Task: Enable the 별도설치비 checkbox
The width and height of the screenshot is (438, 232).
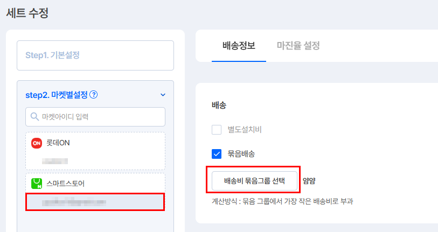Action: point(217,129)
